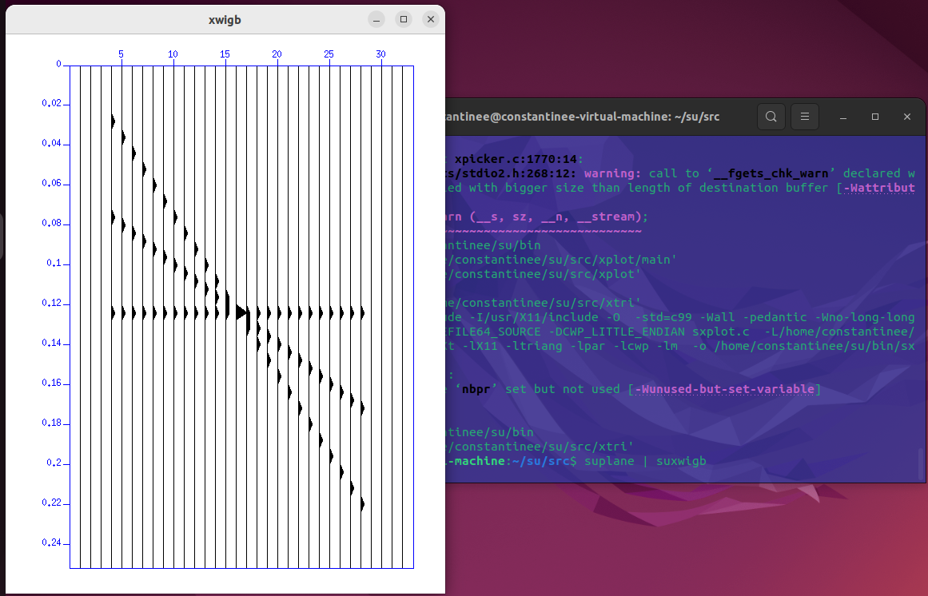Screen dimensions: 928x596
Task: Click time axis label 0.22
Action: [51, 503]
